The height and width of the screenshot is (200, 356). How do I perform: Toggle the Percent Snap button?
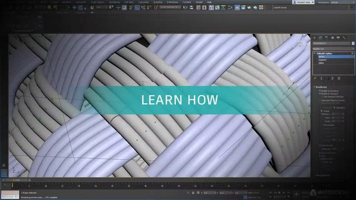[x=143, y=7]
